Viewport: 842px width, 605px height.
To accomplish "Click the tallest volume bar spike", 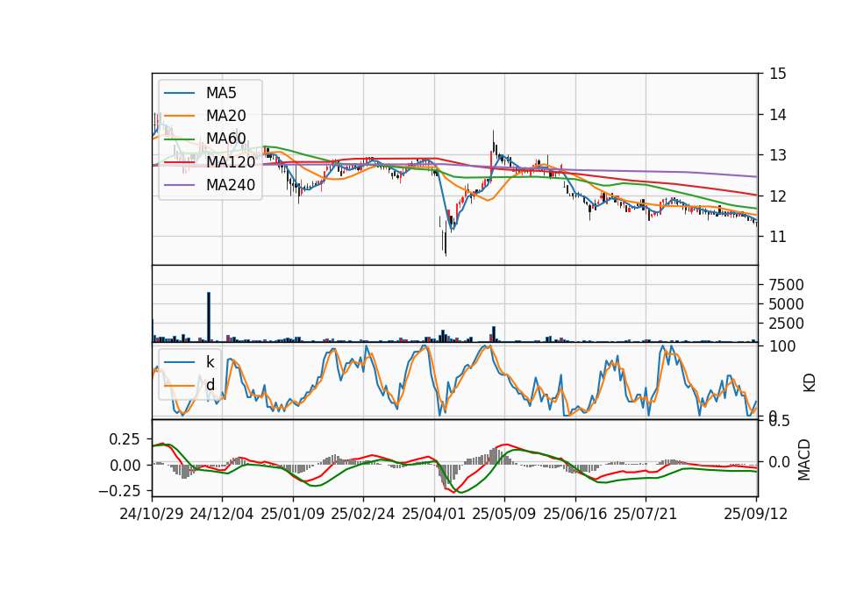I will click(209, 317).
